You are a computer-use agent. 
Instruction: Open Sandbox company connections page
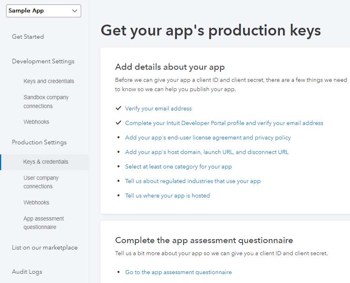[x=46, y=102]
